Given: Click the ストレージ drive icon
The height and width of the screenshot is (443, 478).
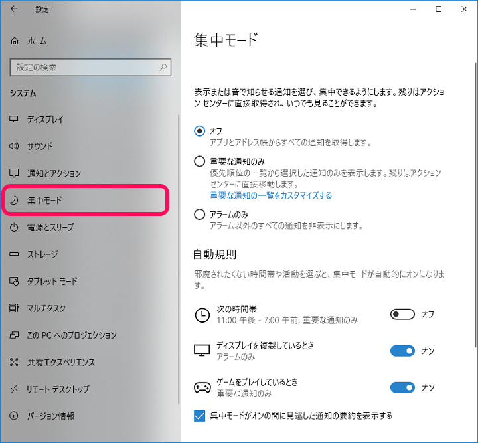Looking at the screenshot, I should [14, 254].
